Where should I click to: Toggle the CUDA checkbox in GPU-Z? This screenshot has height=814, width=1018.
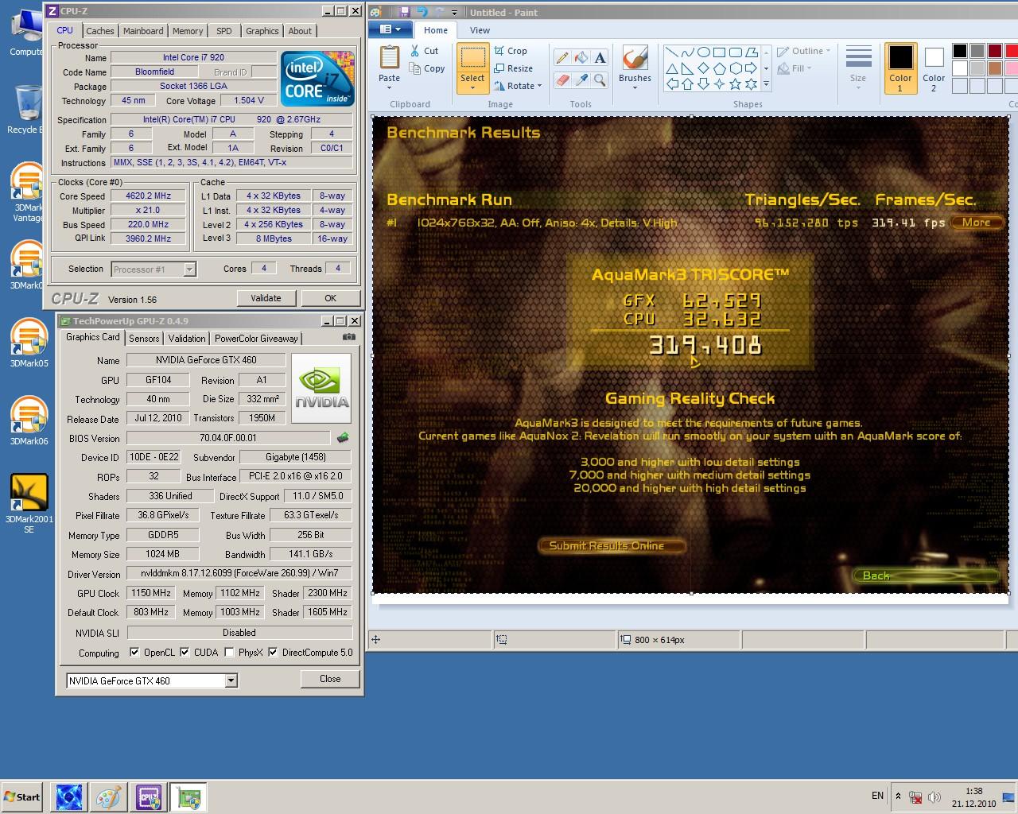[x=185, y=653]
